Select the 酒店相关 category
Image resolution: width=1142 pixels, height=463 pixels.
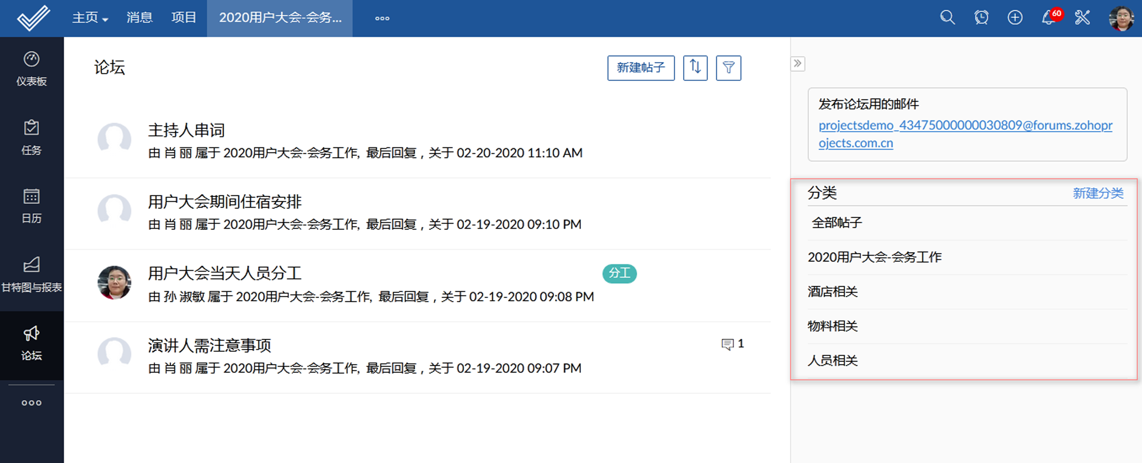tap(832, 291)
